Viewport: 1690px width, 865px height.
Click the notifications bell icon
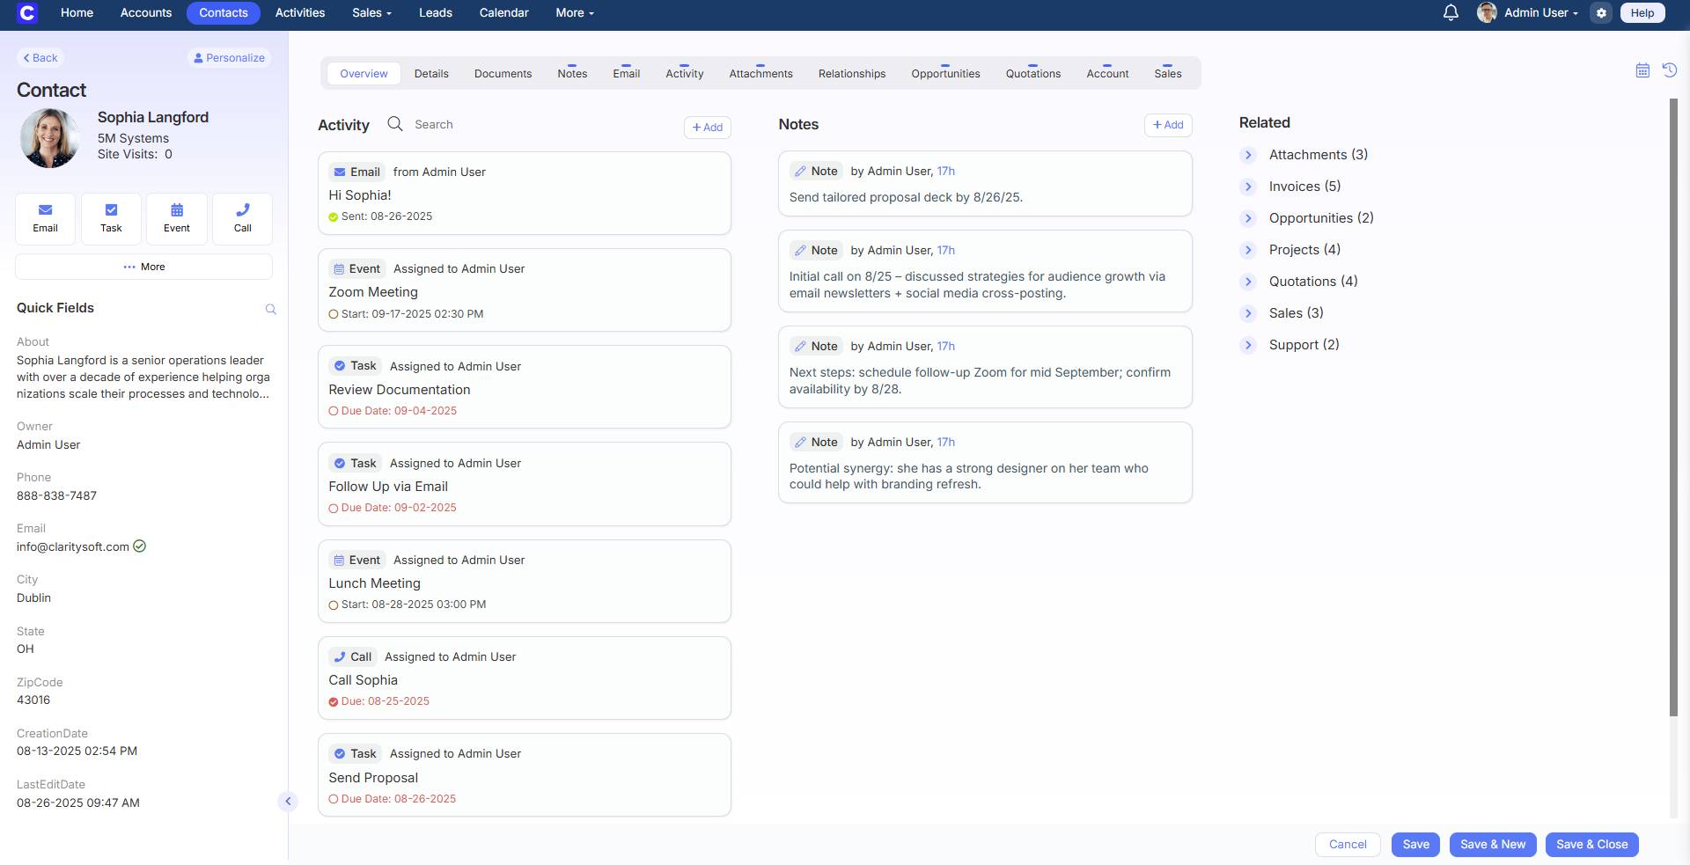coord(1451,12)
